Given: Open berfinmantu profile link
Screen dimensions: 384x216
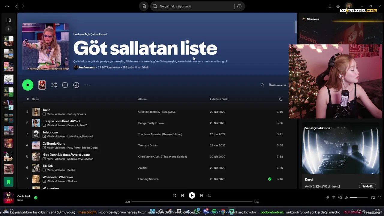Looking at the screenshot, I should coord(87,67).
